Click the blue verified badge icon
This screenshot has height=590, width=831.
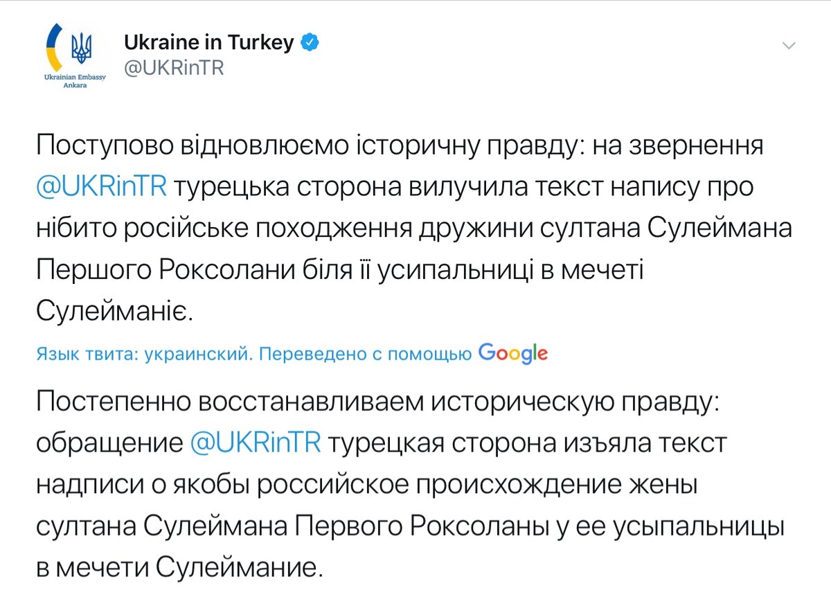coord(310,42)
